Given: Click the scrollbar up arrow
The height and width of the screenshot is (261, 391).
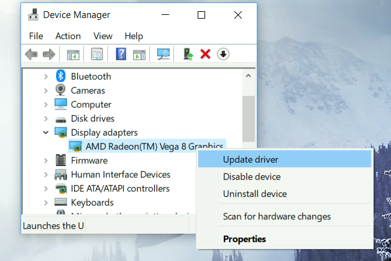Looking at the screenshot, I should point(248,76).
